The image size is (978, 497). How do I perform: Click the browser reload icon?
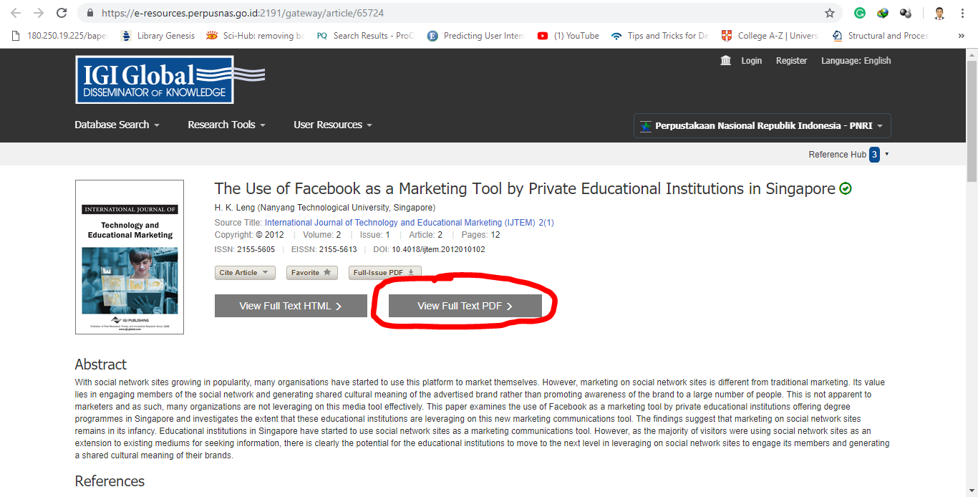[62, 13]
